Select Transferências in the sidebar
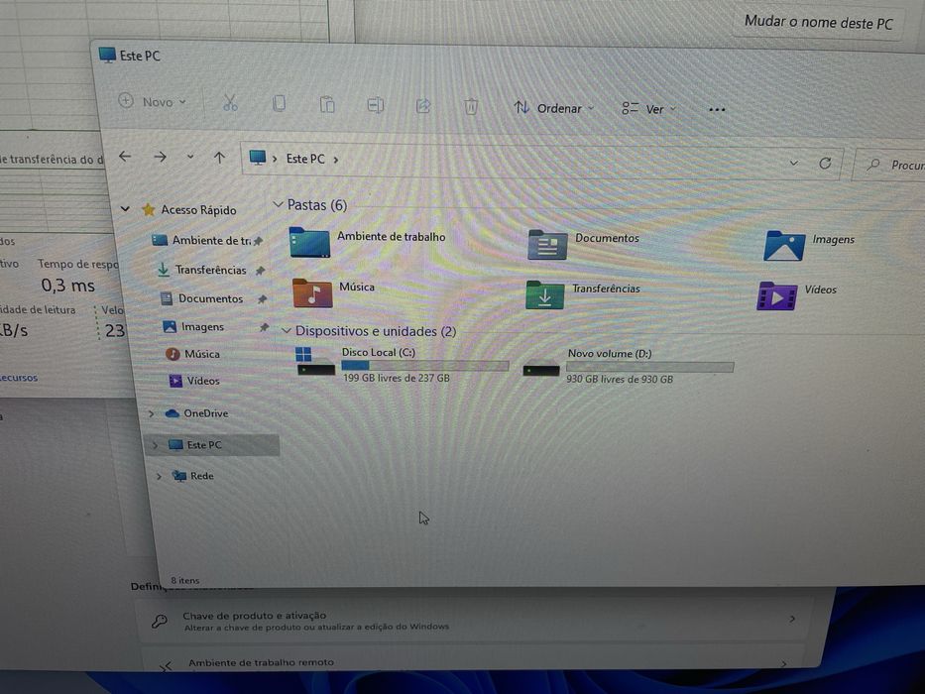This screenshot has width=925, height=694. [x=209, y=270]
